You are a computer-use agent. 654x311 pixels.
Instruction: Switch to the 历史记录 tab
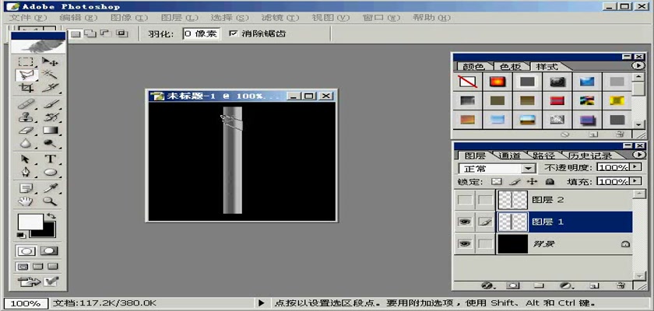pos(590,155)
